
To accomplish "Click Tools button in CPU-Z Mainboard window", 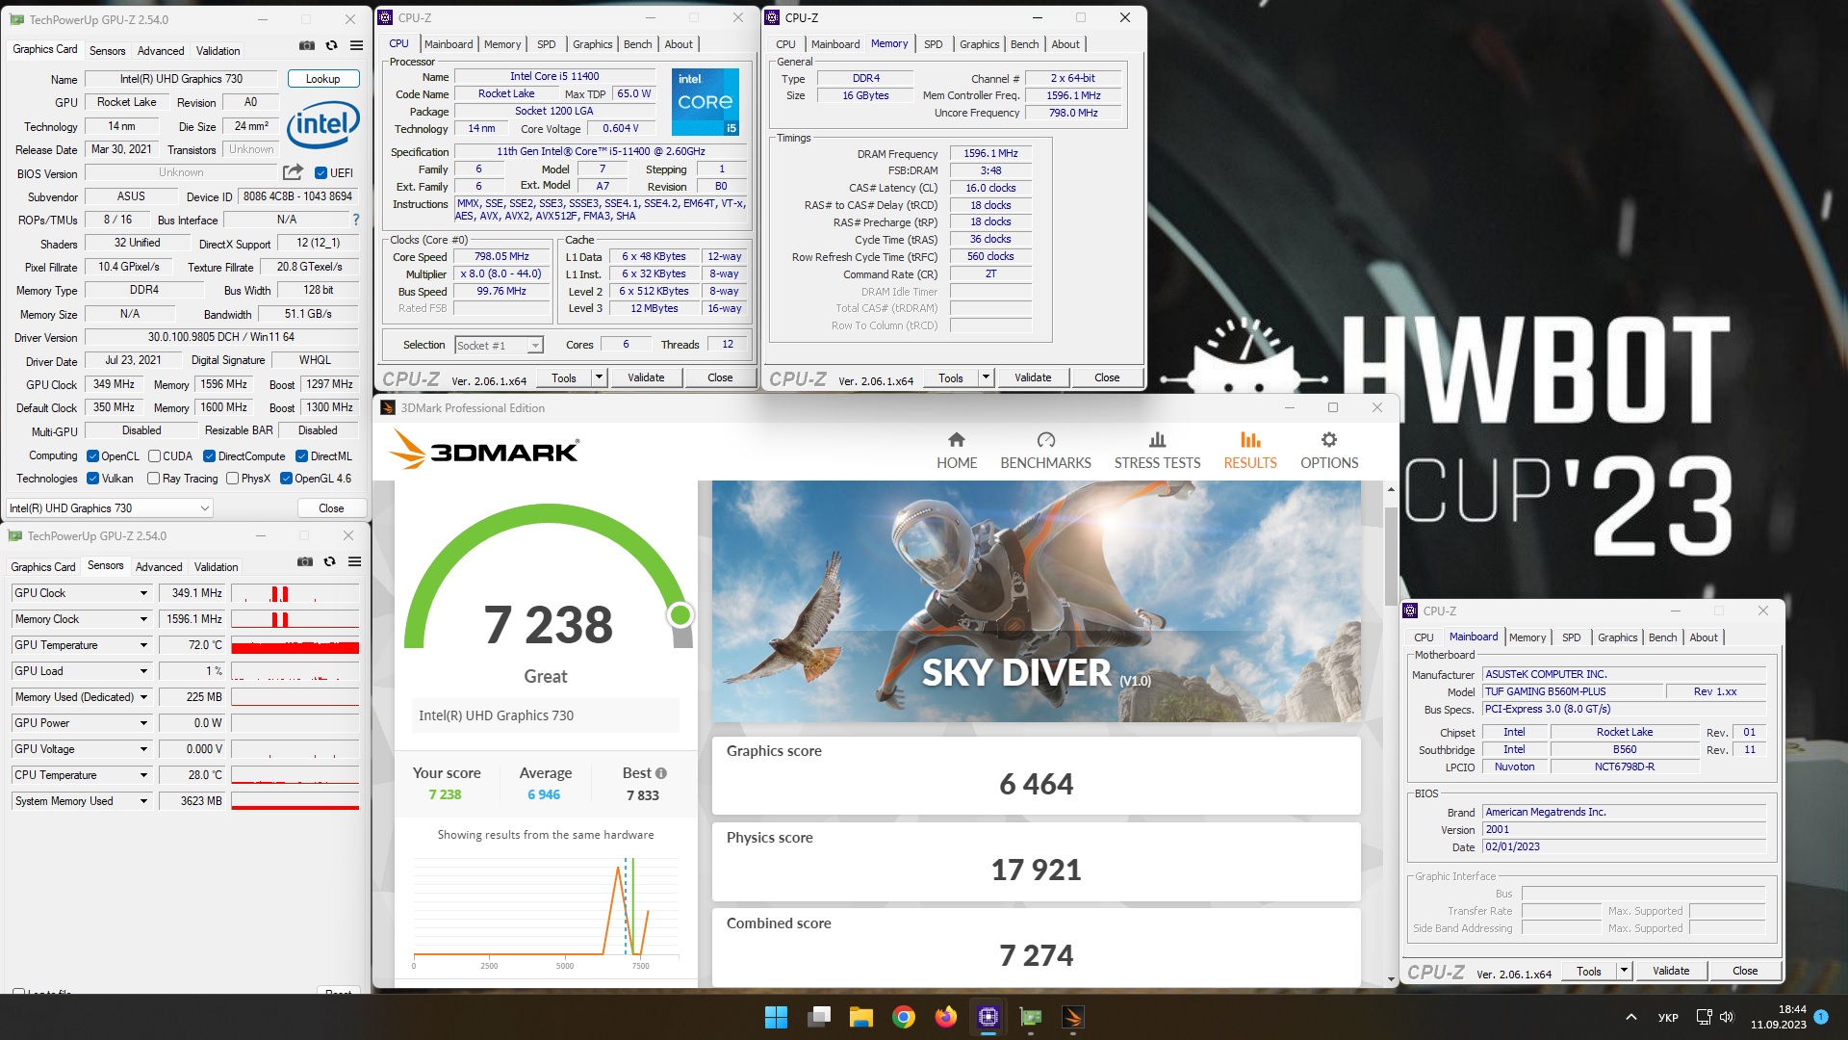I will point(1589,971).
